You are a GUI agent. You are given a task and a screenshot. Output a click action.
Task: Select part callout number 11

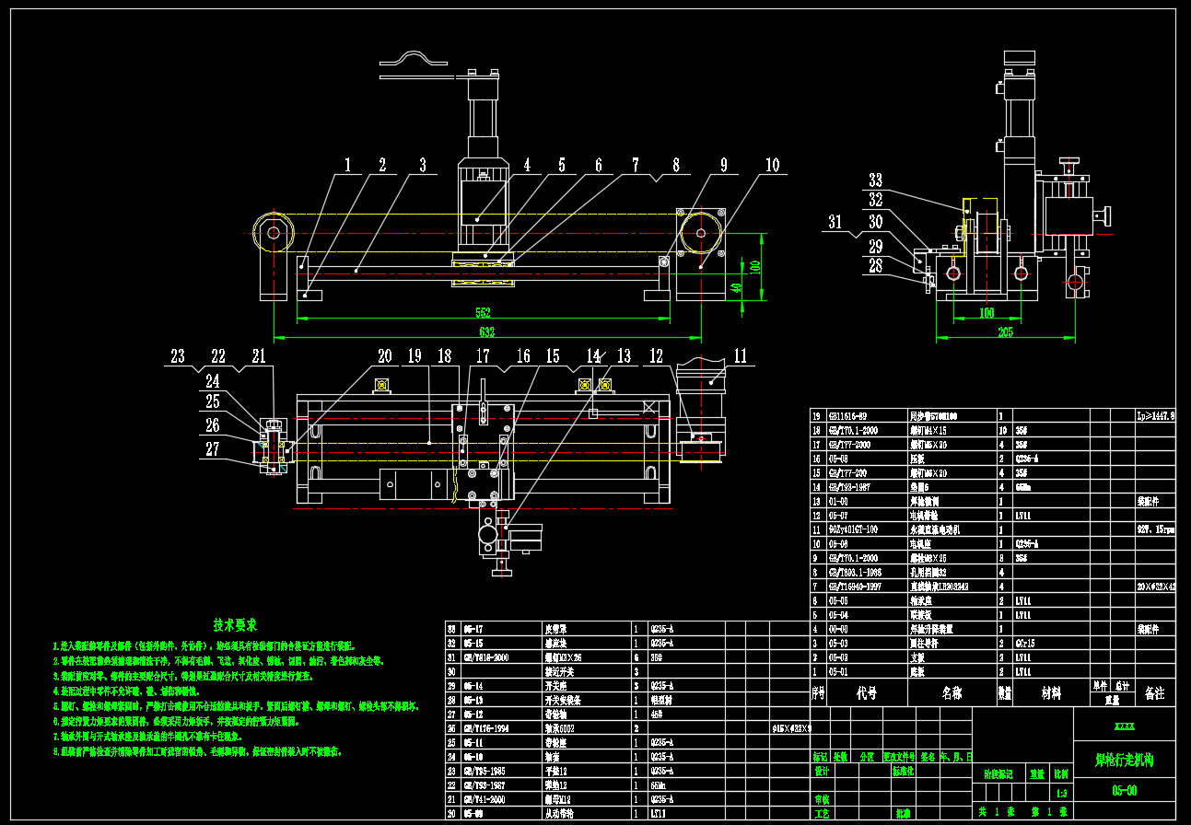click(x=739, y=356)
